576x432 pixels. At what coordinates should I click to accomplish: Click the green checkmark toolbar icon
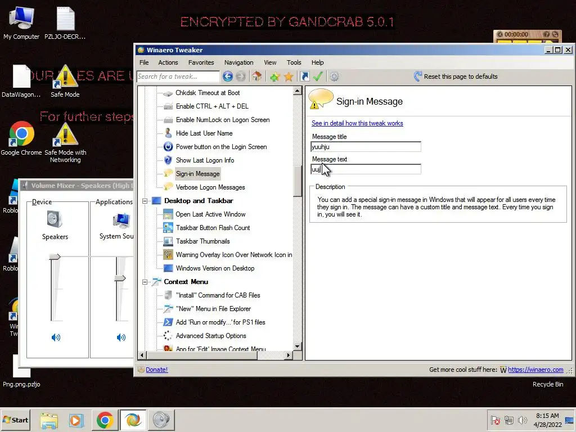pyautogui.click(x=318, y=76)
